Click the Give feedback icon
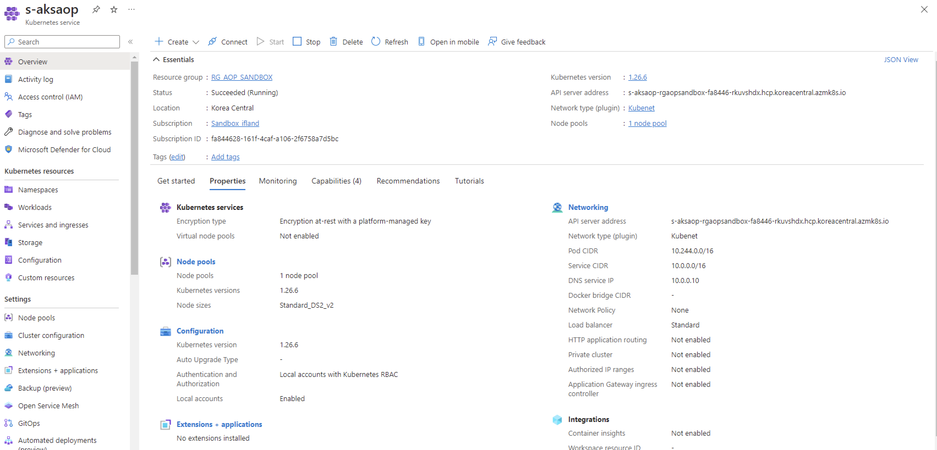The image size is (937, 450). pyautogui.click(x=492, y=41)
